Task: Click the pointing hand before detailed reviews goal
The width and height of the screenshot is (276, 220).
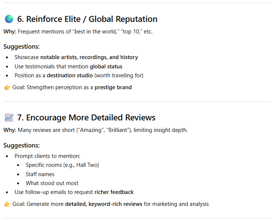Action: [x=7, y=204]
